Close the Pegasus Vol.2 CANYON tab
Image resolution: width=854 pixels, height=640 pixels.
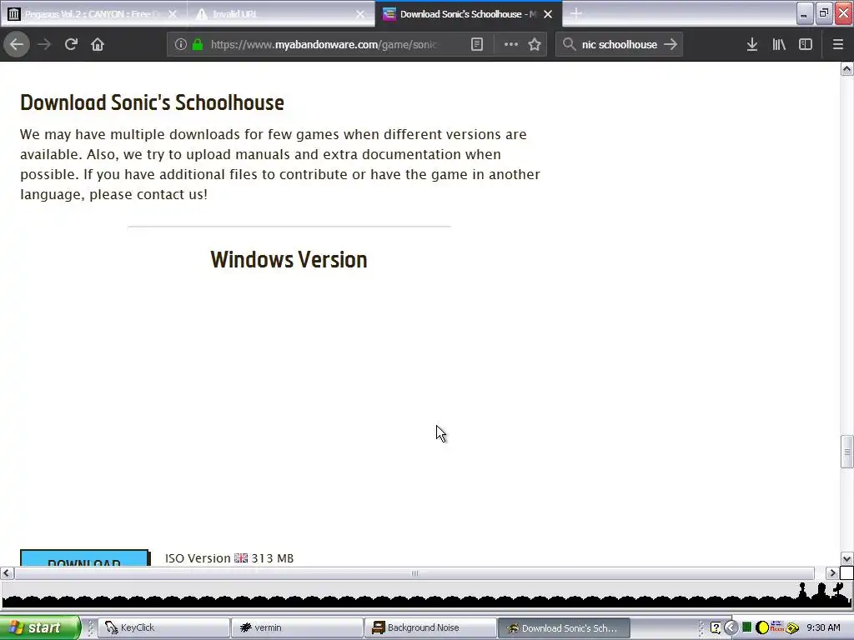click(173, 14)
